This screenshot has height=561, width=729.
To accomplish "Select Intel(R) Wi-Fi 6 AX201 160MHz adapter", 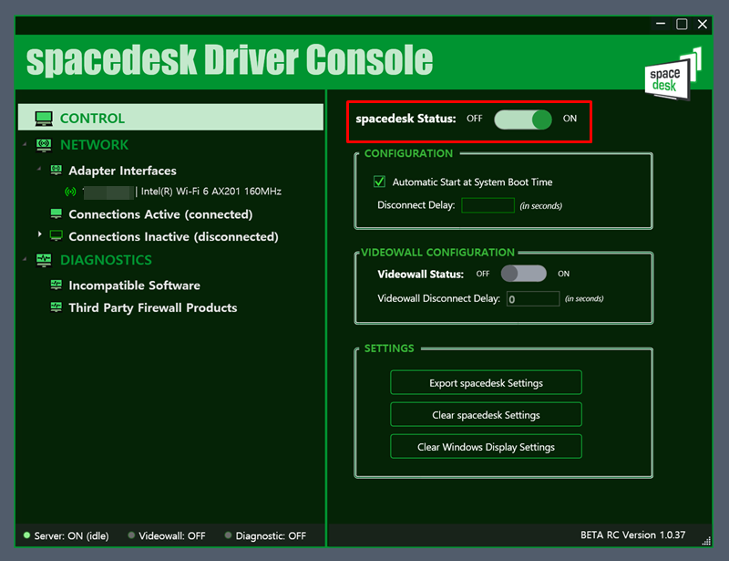I will 211,192.
